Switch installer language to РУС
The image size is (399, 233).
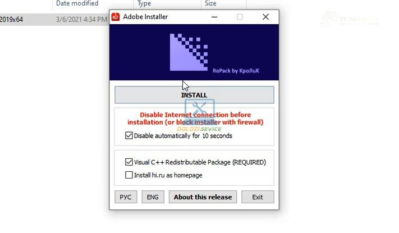click(126, 197)
